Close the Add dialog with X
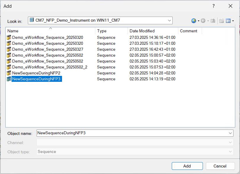 230,6
